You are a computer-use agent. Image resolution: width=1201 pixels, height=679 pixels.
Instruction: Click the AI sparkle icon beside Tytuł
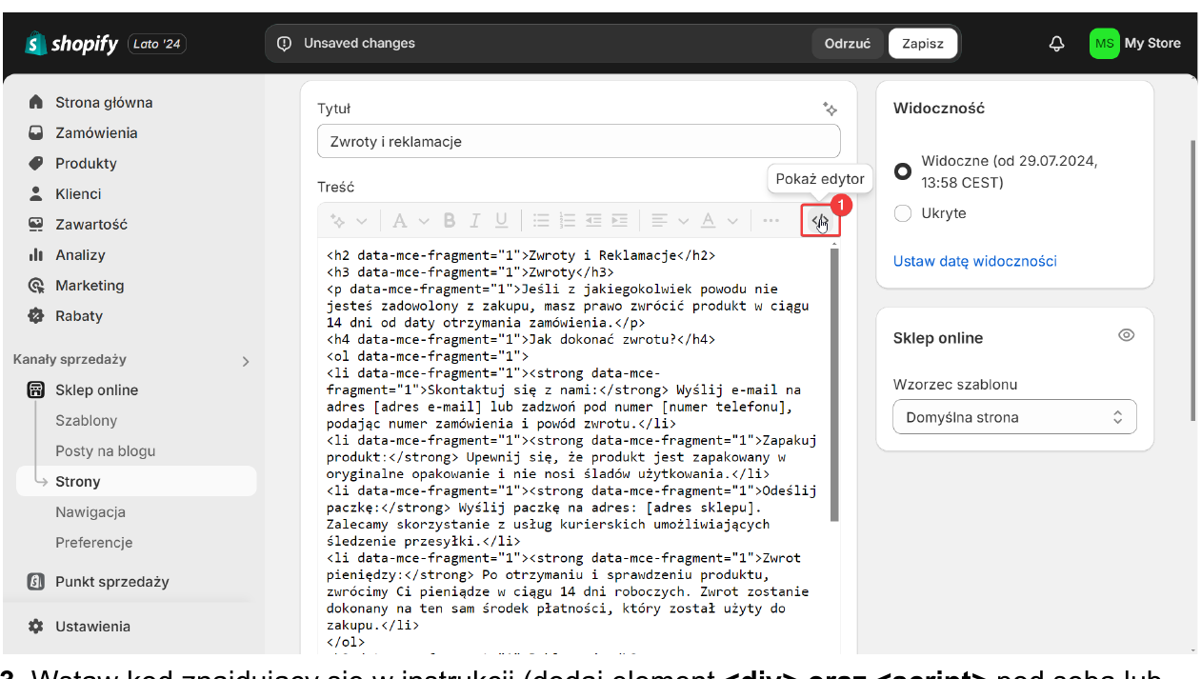point(830,109)
